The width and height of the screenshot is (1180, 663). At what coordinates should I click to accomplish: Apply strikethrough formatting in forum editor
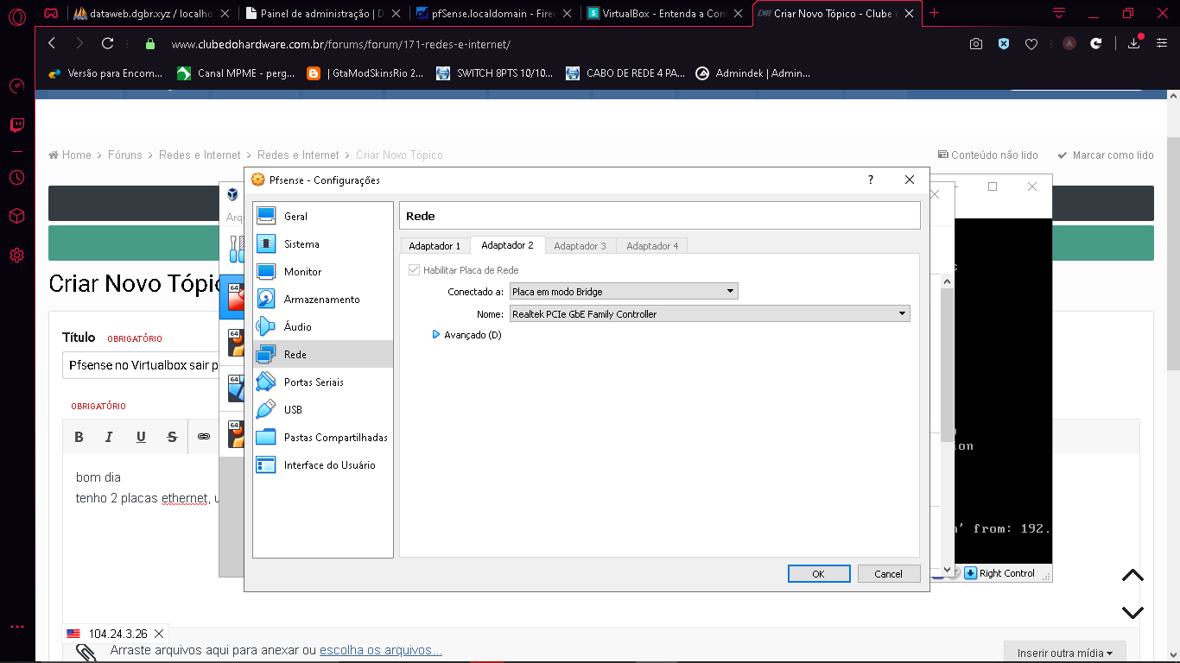pos(172,437)
